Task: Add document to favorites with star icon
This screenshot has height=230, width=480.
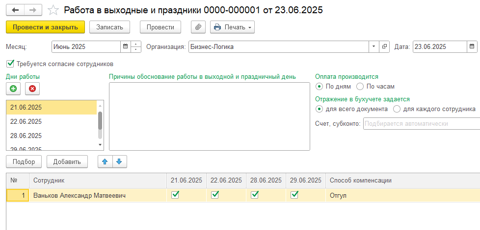Action: coord(53,10)
